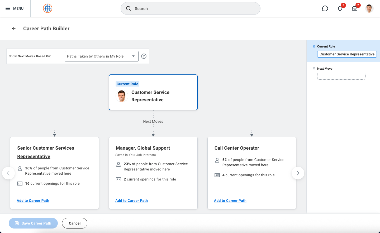Open Senior Customer Services Representative link
The width and height of the screenshot is (380, 233).
(x=46, y=148)
